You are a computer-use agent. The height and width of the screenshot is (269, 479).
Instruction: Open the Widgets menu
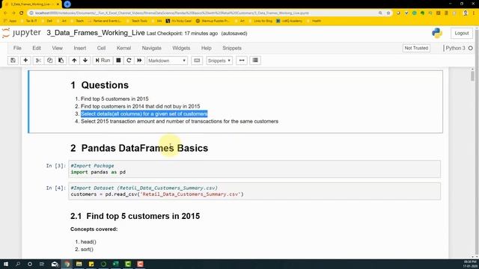click(181, 48)
